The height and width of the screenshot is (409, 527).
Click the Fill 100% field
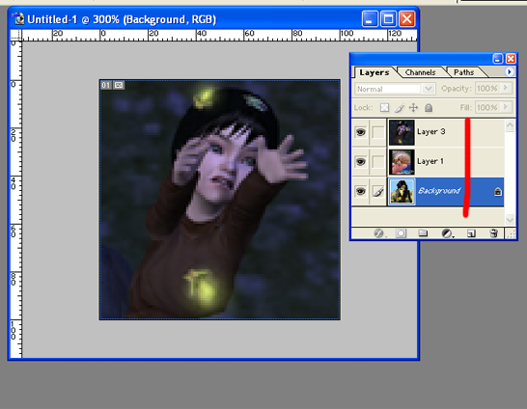tap(487, 107)
